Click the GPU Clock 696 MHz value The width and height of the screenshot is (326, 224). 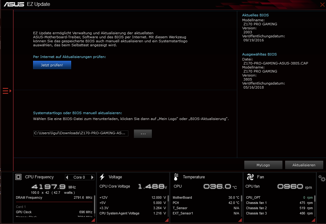[86, 212]
